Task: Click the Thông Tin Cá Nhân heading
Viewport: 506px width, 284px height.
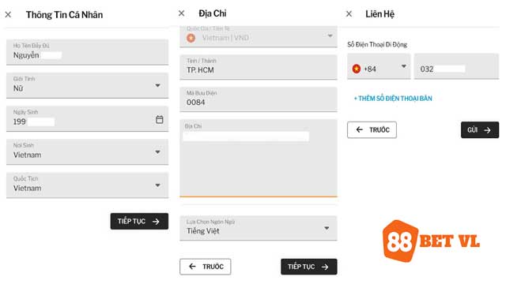Action: click(x=64, y=15)
